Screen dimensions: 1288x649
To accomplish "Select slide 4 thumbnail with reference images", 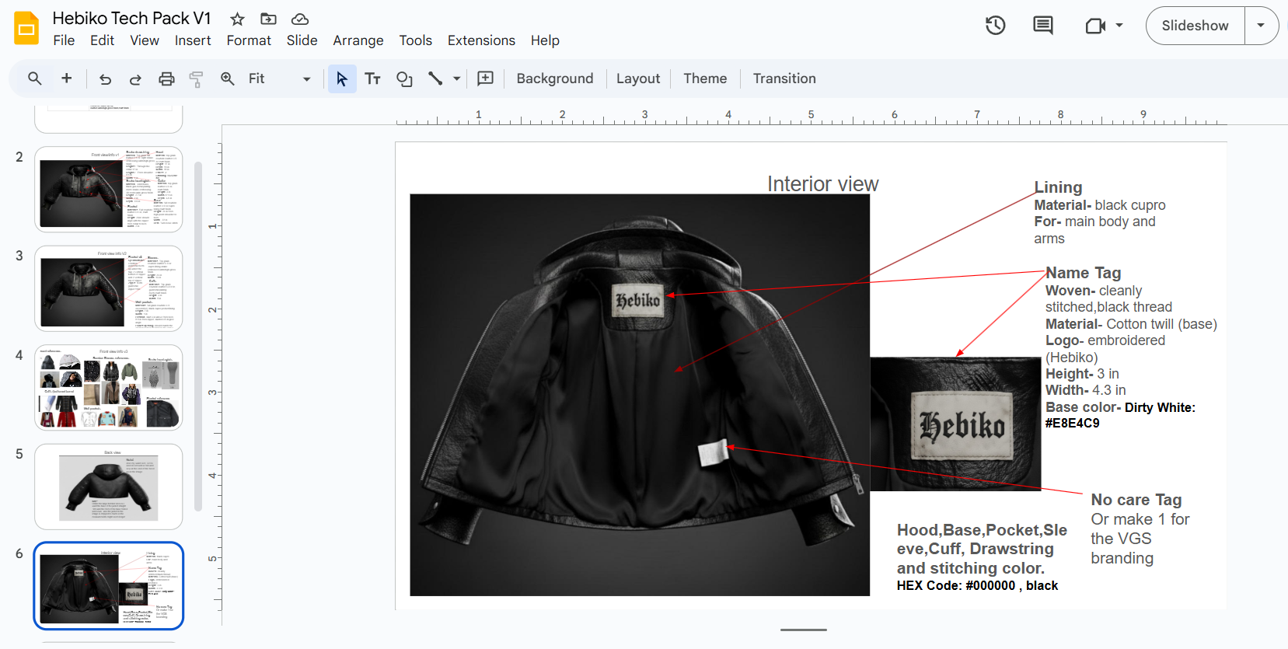I will (x=109, y=388).
